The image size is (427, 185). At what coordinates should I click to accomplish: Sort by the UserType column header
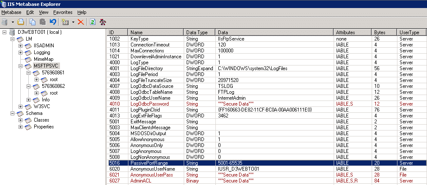point(411,33)
